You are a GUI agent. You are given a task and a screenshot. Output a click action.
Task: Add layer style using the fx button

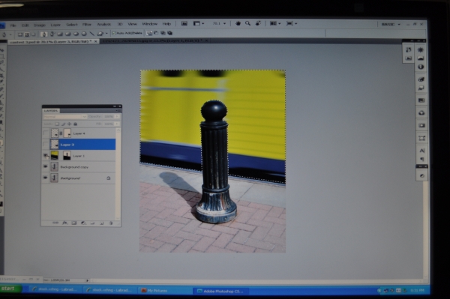pos(64,223)
